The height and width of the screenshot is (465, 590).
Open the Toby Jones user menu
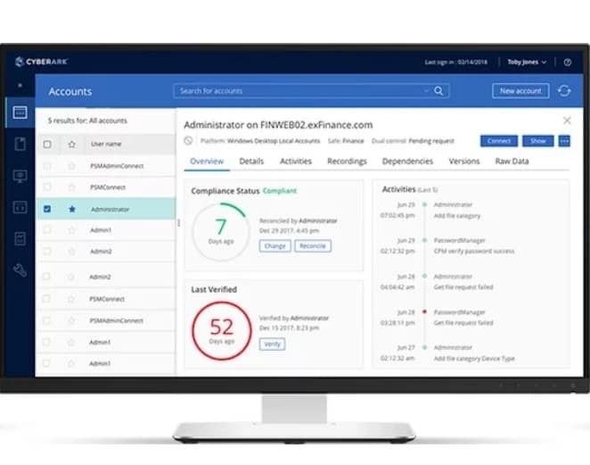click(x=527, y=62)
